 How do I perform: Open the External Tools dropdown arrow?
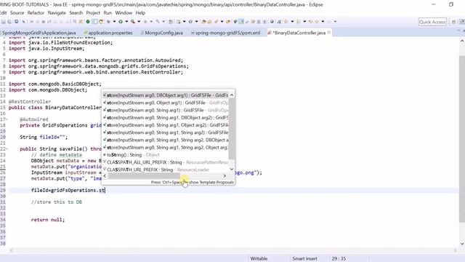tap(139, 22)
